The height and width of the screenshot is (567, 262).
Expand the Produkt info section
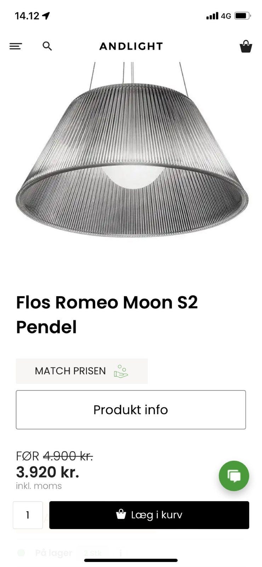(x=131, y=410)
